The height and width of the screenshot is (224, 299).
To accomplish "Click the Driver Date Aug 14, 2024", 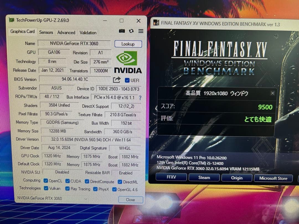I will tap(59, 148).
